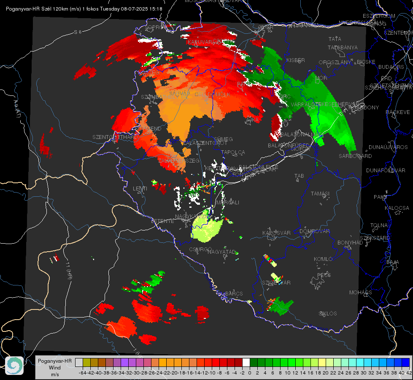Viewport: 413px width, 380px height.
Task: Click the MARCALI city label
Action: [x=228, y=203]
